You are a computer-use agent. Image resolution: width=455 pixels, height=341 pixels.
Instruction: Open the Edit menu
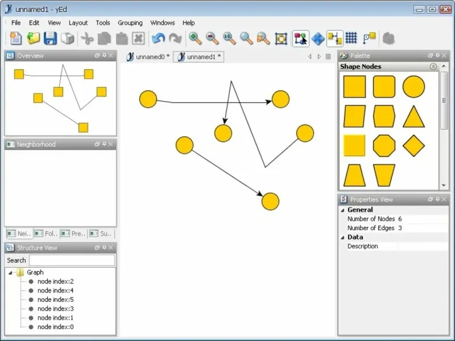(34, 23)
